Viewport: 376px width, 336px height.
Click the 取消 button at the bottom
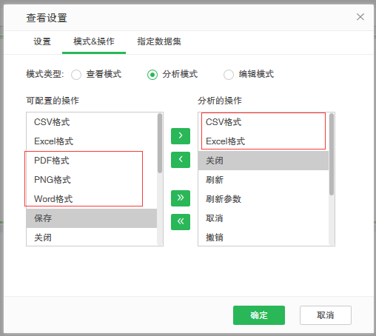[x=326, y=315]
